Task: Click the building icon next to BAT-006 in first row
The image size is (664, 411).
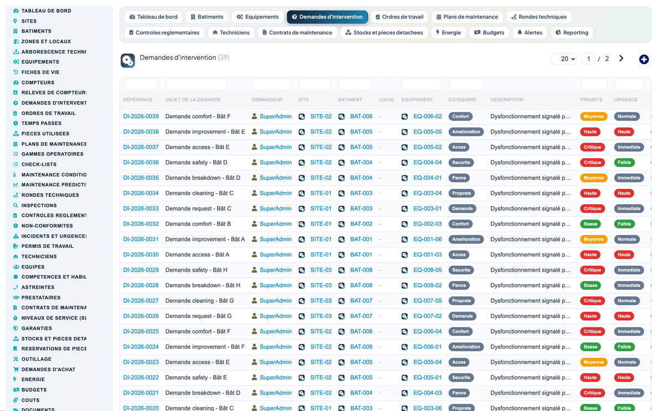Action: click(342, 117)
